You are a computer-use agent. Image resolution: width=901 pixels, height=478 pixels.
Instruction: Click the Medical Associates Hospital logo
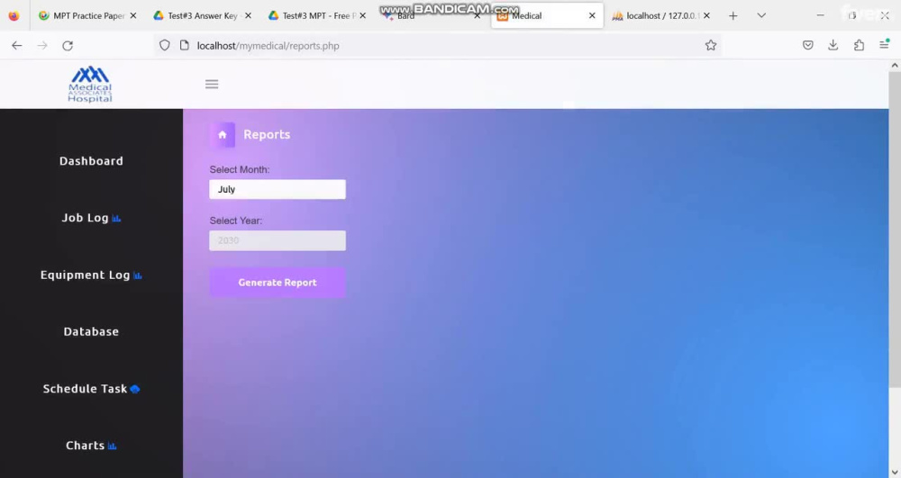[x=90, y=85]
